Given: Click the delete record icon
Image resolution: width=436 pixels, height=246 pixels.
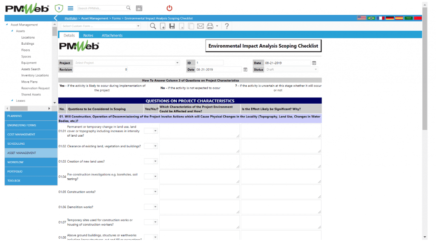Looking at the screenshot, I should (181, 26).
